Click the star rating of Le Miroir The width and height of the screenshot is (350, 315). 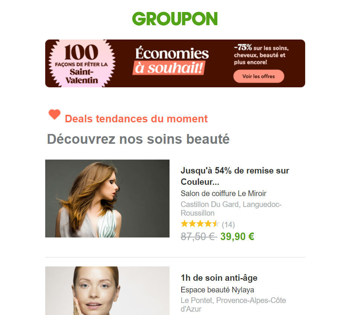[x=200, y=224]
